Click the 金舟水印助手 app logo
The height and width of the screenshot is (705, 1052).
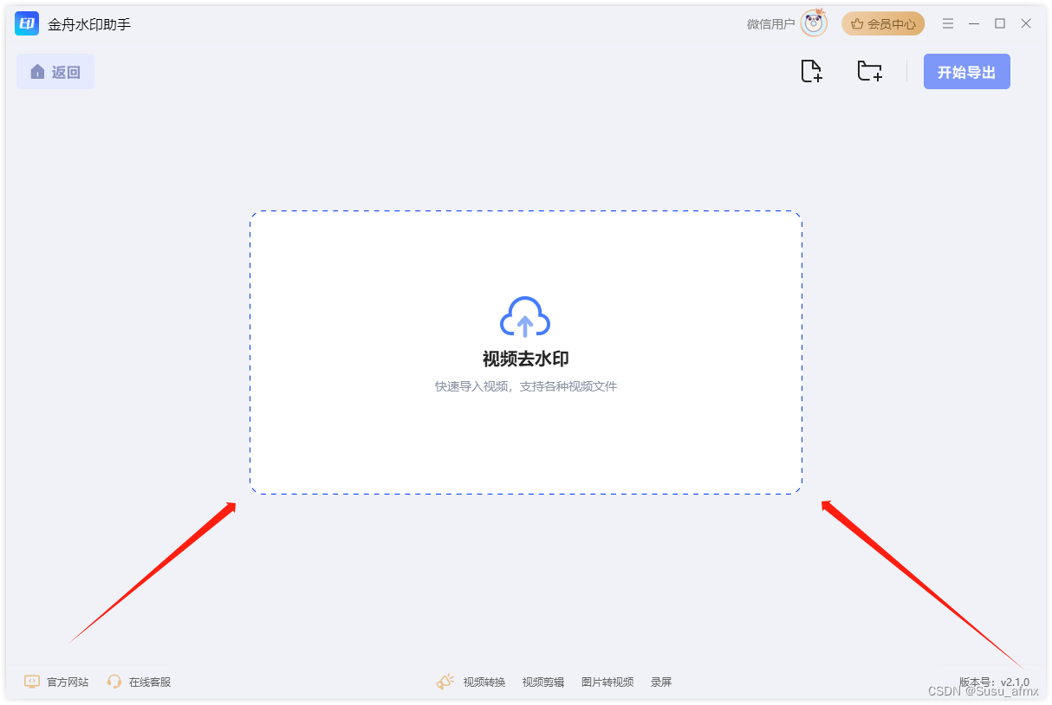(x=27, y=23)
